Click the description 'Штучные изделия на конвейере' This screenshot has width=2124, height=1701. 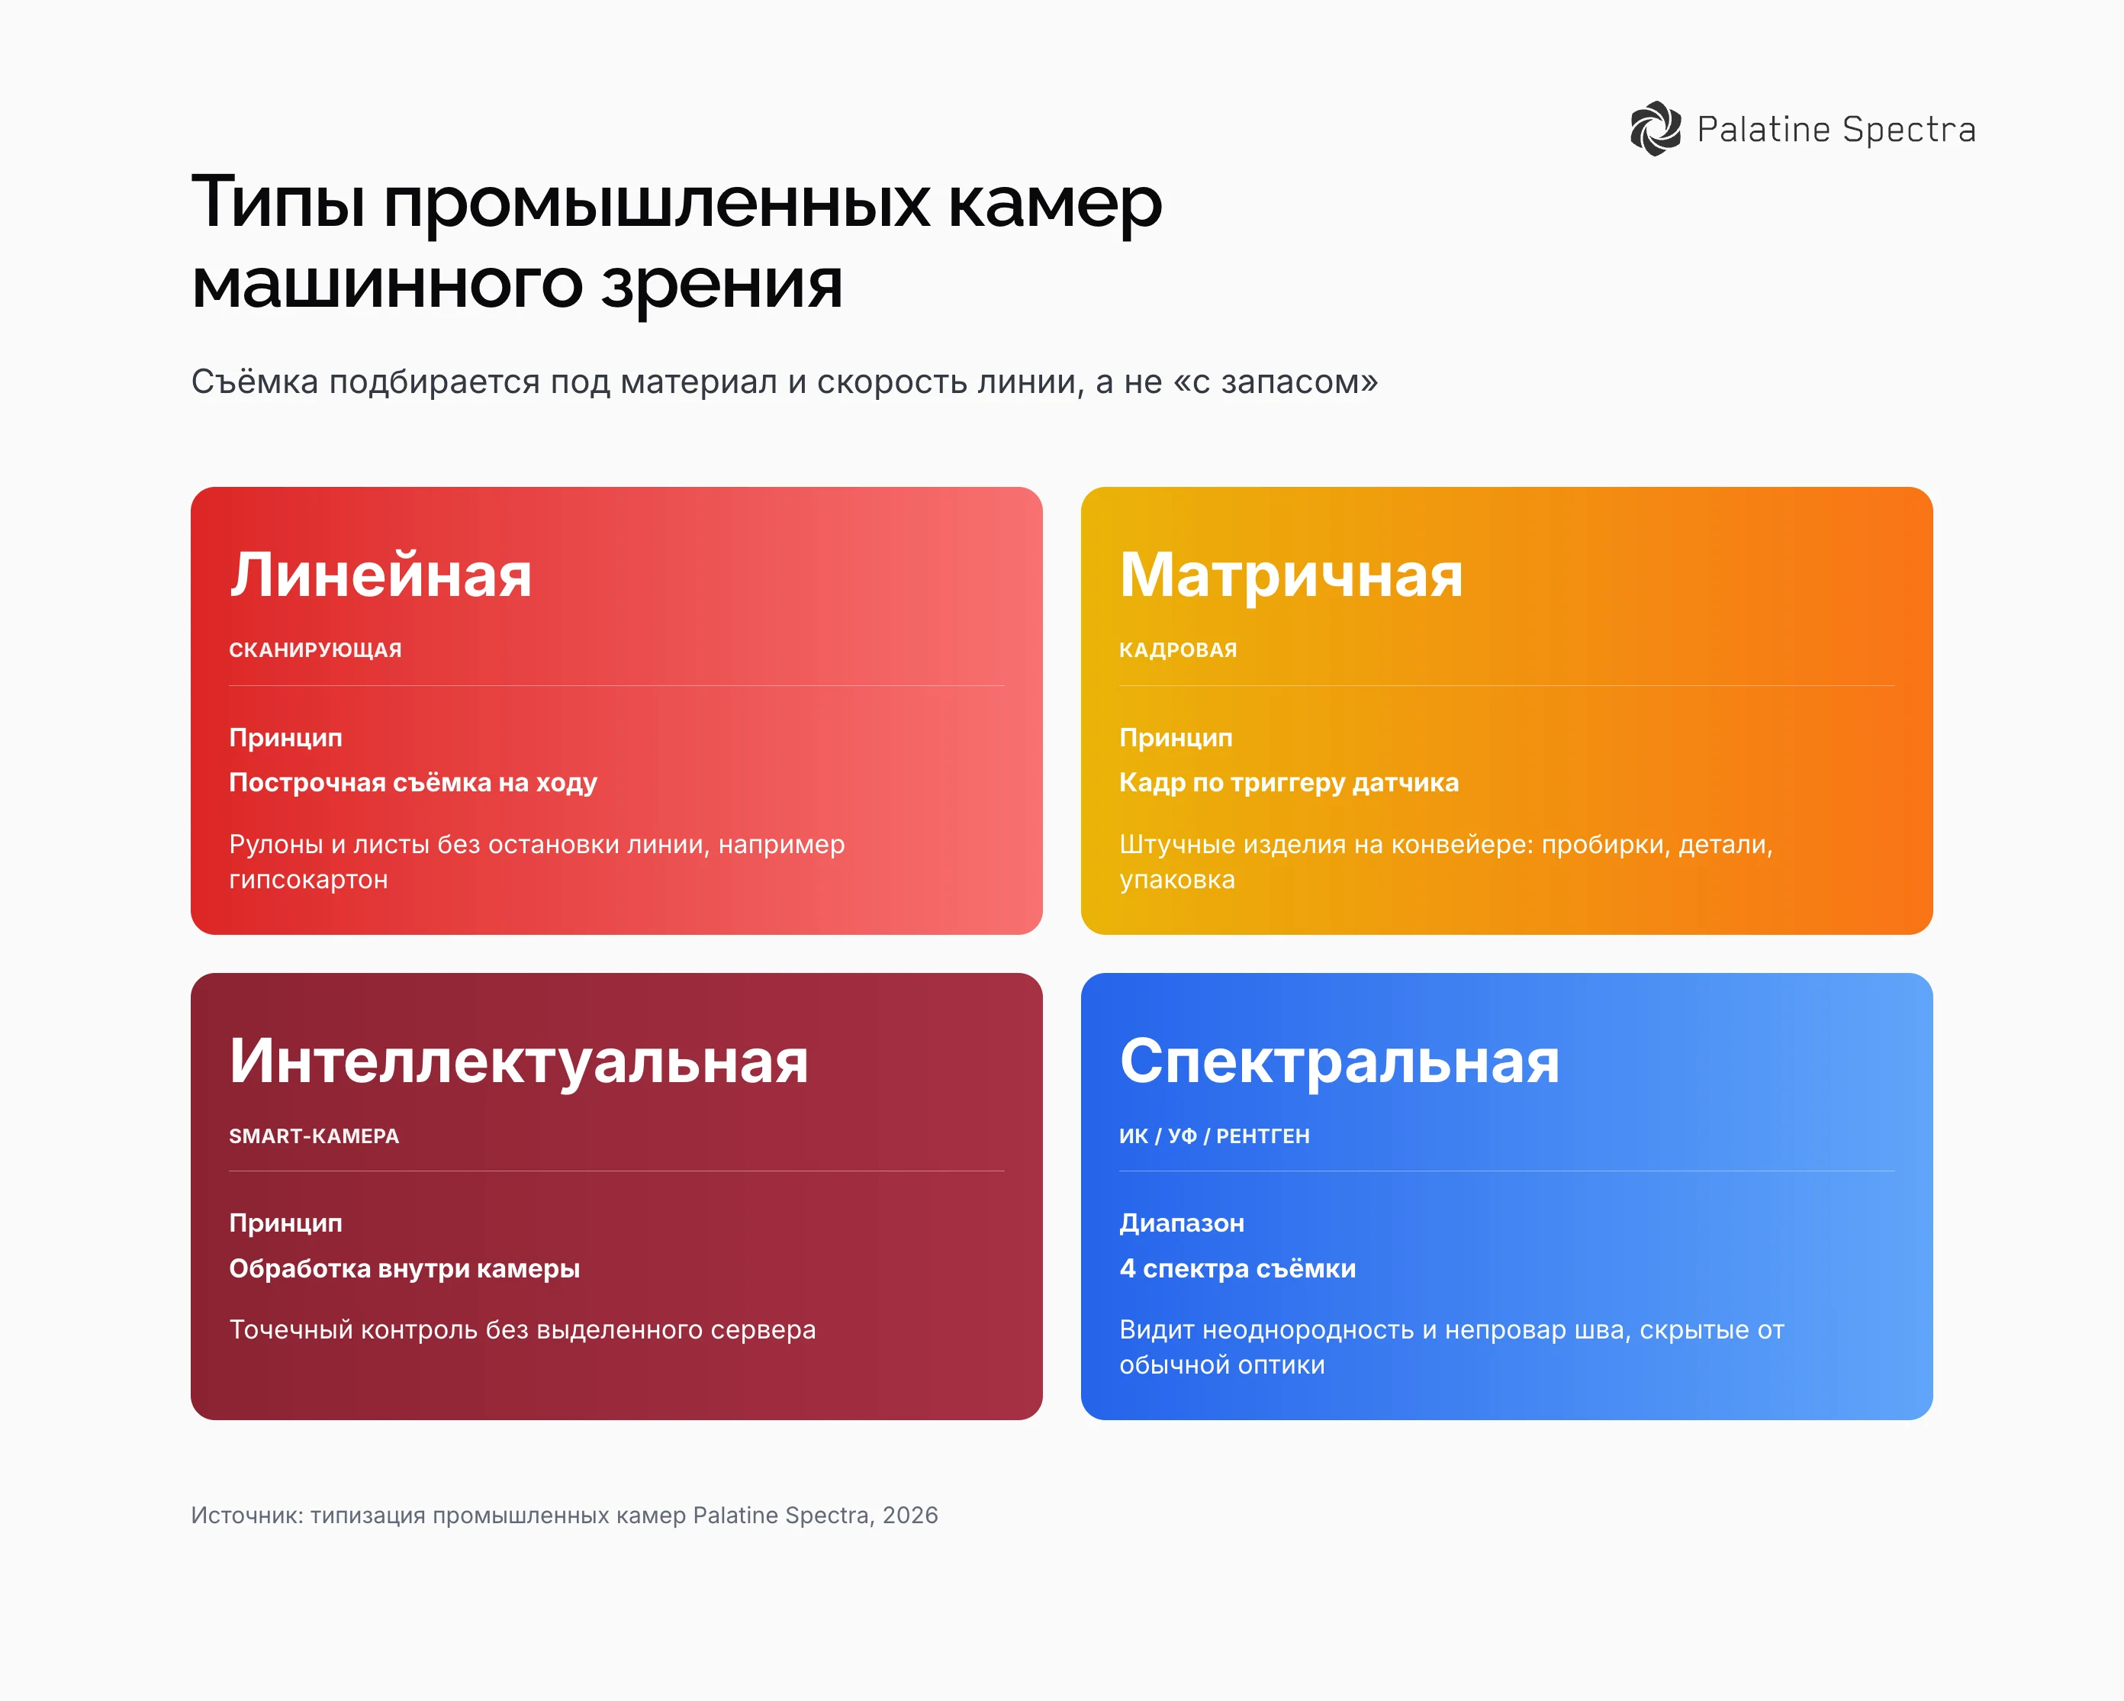point(1447,862)
